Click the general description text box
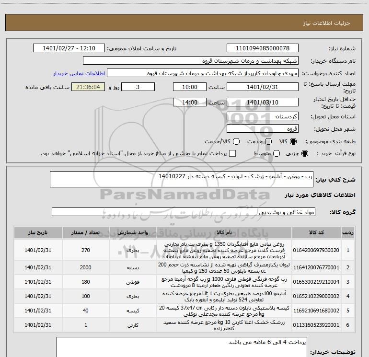The image size is (369, 357). (182, 179)
